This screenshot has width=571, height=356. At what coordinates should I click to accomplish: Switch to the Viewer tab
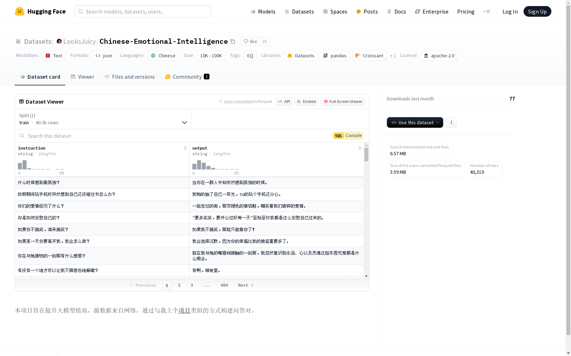tap(82, 77)
